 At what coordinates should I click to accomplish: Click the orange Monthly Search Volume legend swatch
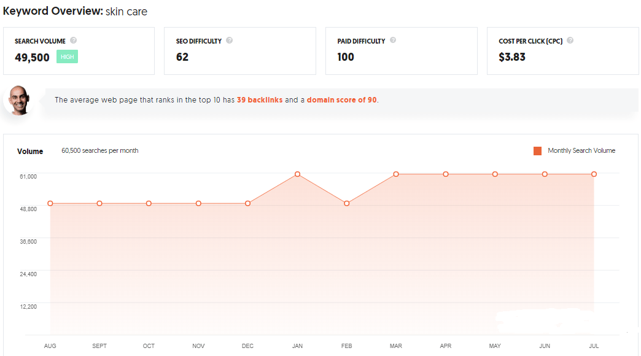coord(538,151)
